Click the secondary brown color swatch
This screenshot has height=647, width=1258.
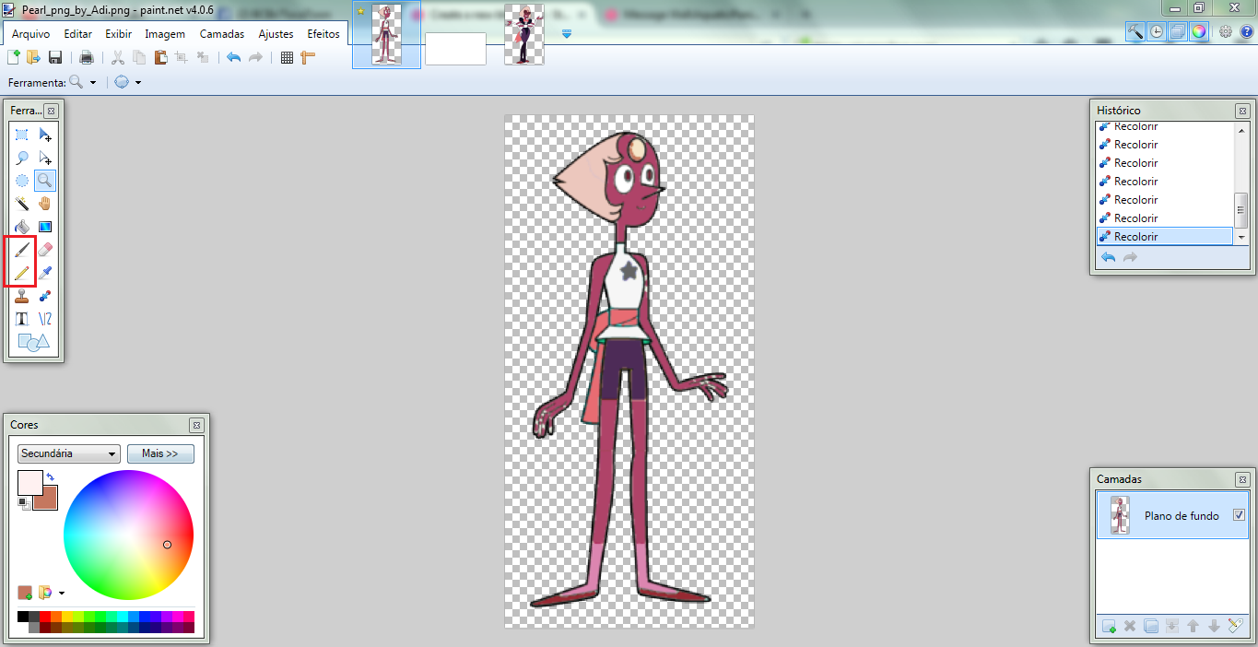coord(46,499)
